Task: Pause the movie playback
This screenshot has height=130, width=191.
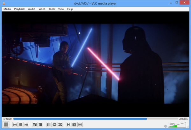Action: (6, 125)
